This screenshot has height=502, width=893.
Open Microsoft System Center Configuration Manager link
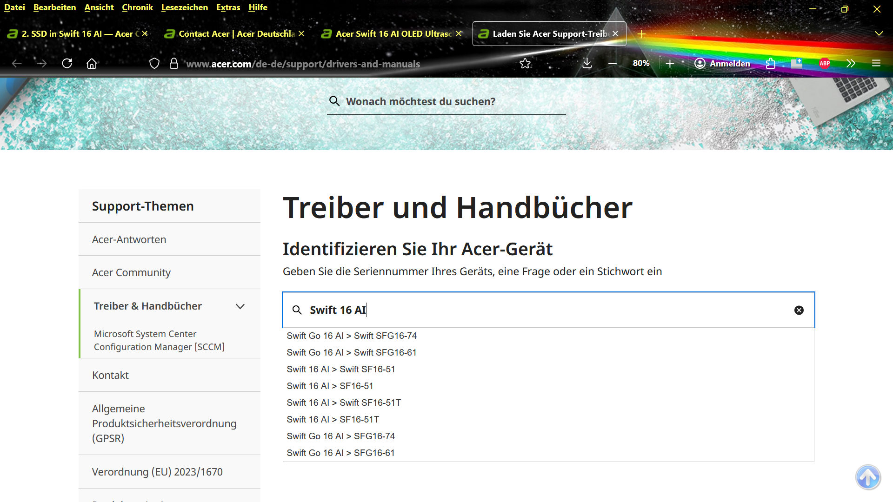[159, 340]
